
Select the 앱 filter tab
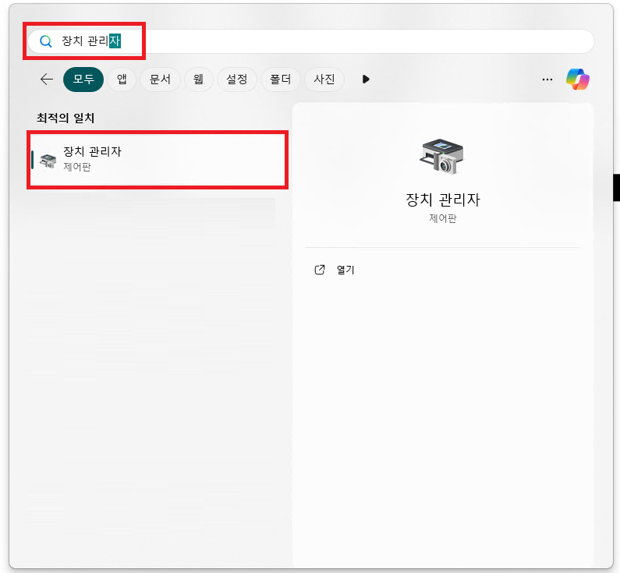pyautogui.click(x=122, y=79)
